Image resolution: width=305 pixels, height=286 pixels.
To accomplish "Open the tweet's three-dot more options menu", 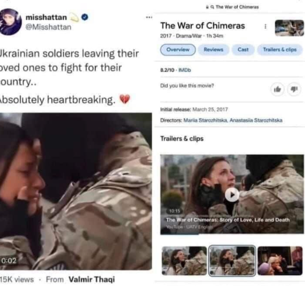I will [x=149, y=18].
